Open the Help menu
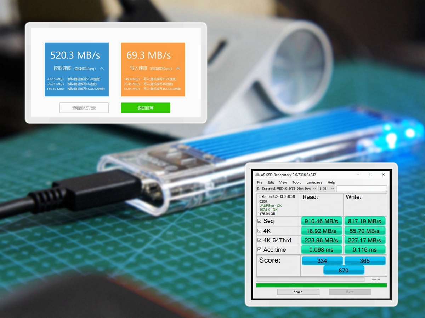The width and height of the screenshot is (425, 318). coord(331,182)
